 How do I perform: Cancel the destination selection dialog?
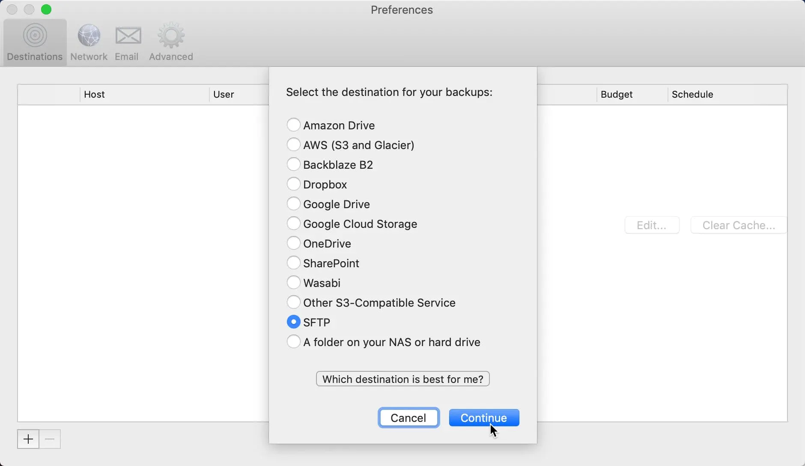pos(408,418)
